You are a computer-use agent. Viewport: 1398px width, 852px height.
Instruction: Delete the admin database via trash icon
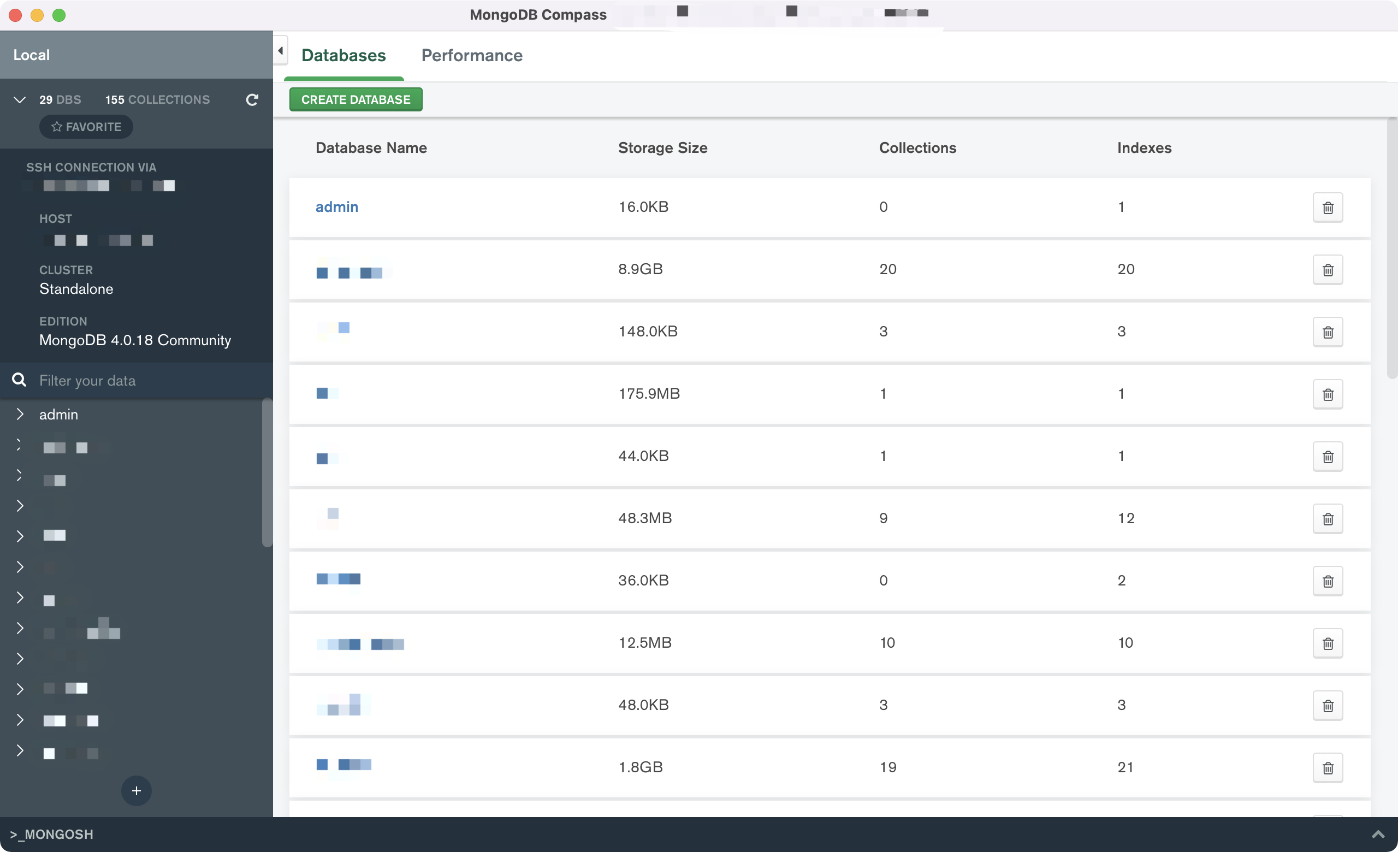1327,208
